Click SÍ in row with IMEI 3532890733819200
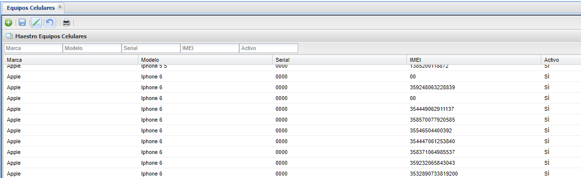Screen dimensions: 581x178 [547, 174]
